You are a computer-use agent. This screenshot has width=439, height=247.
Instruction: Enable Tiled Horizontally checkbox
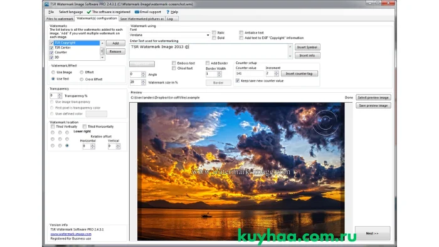click(84, 127)
